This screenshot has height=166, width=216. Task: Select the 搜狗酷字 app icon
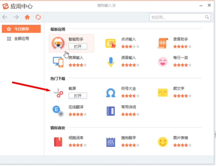click(111, 142)
